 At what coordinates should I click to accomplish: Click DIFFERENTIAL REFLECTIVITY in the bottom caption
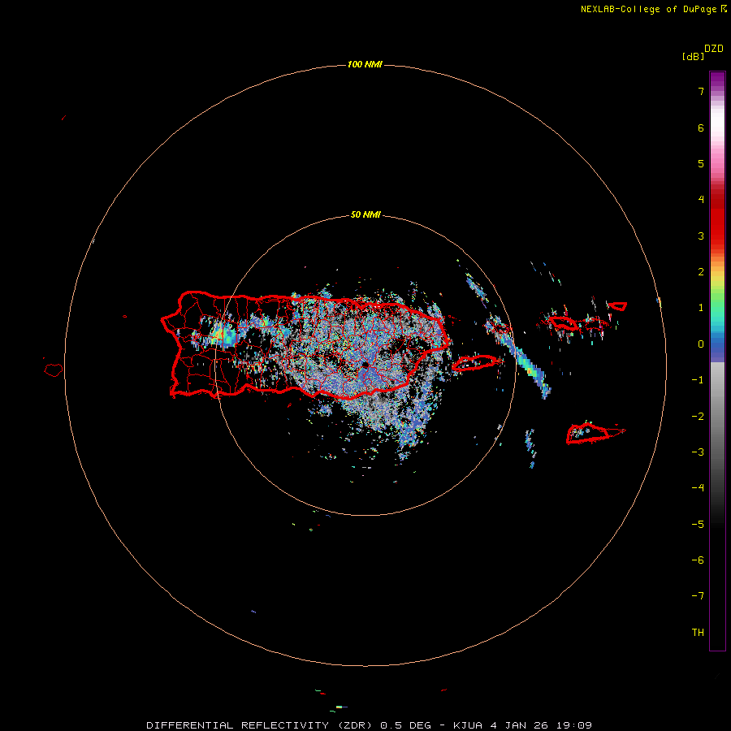click(x=238, y=725)
